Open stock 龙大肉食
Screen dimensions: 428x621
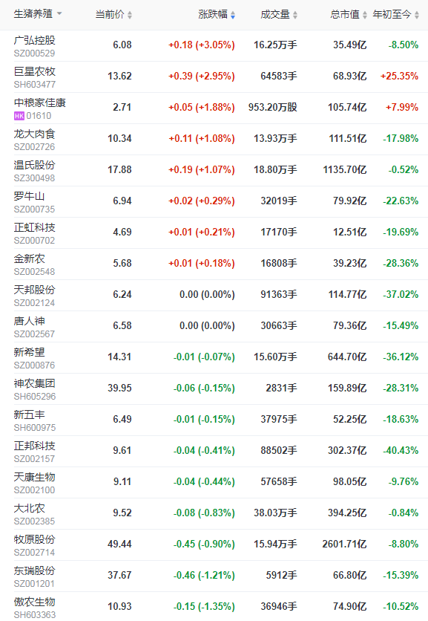point(34,134)
